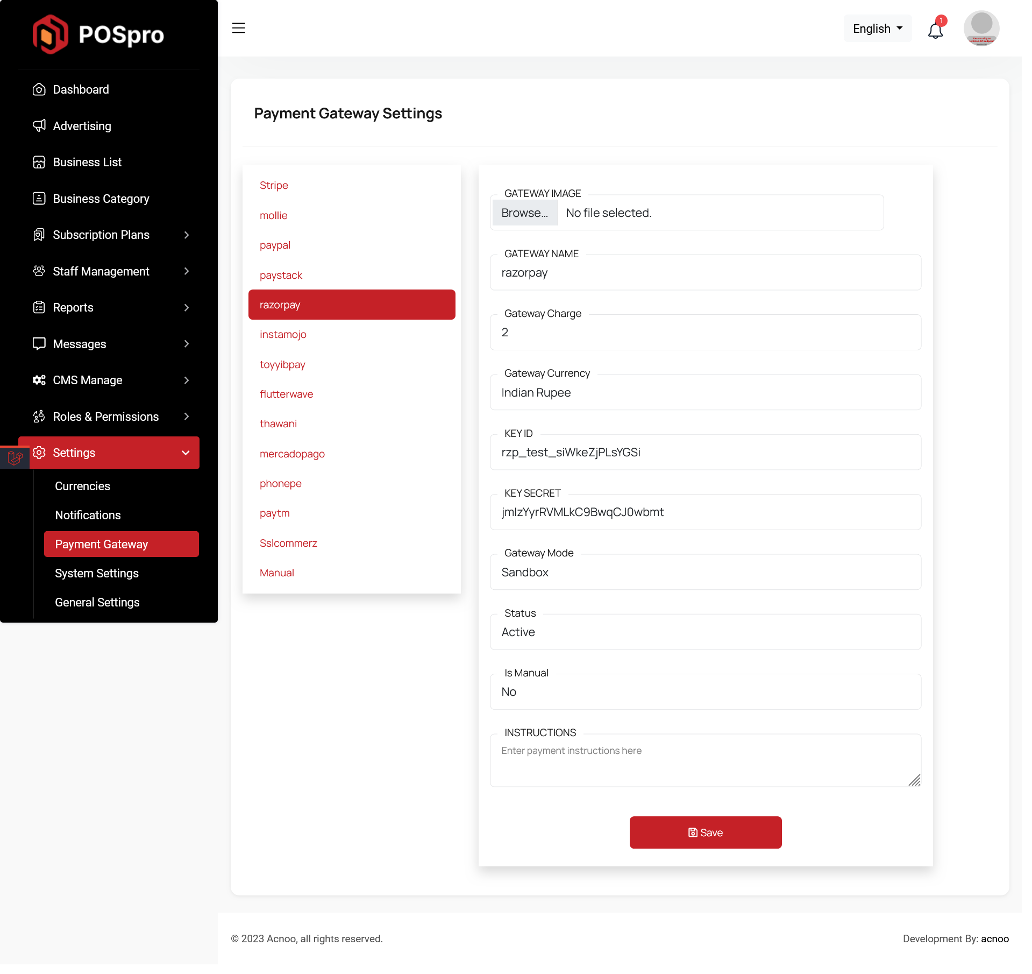Select the Stripe gateway tab
Image resolution: width=1032 pixels, height=974 pixels.
pyautogui.click(x=274, y=185)
